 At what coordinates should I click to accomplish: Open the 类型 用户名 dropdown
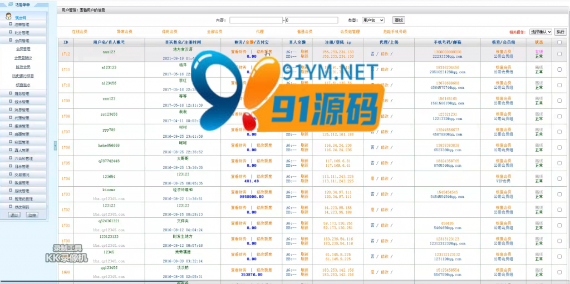372,21
